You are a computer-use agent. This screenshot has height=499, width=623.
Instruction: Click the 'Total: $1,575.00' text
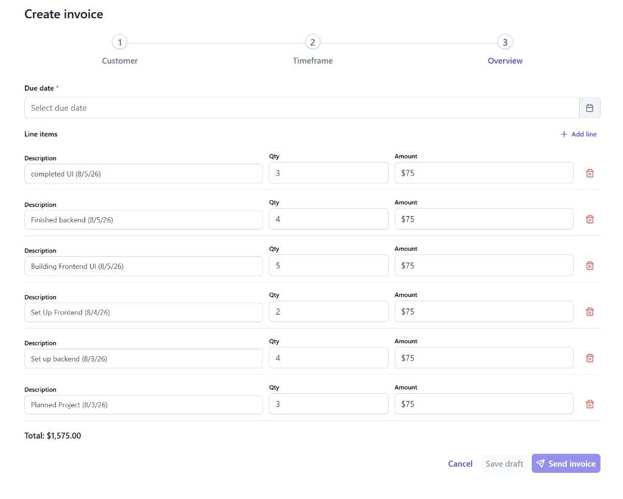tap(52, 436)
